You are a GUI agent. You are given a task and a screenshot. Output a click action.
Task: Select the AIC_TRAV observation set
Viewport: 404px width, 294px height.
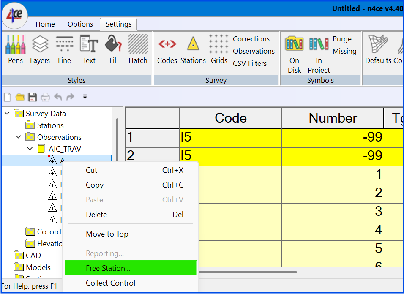pos(59,149)
